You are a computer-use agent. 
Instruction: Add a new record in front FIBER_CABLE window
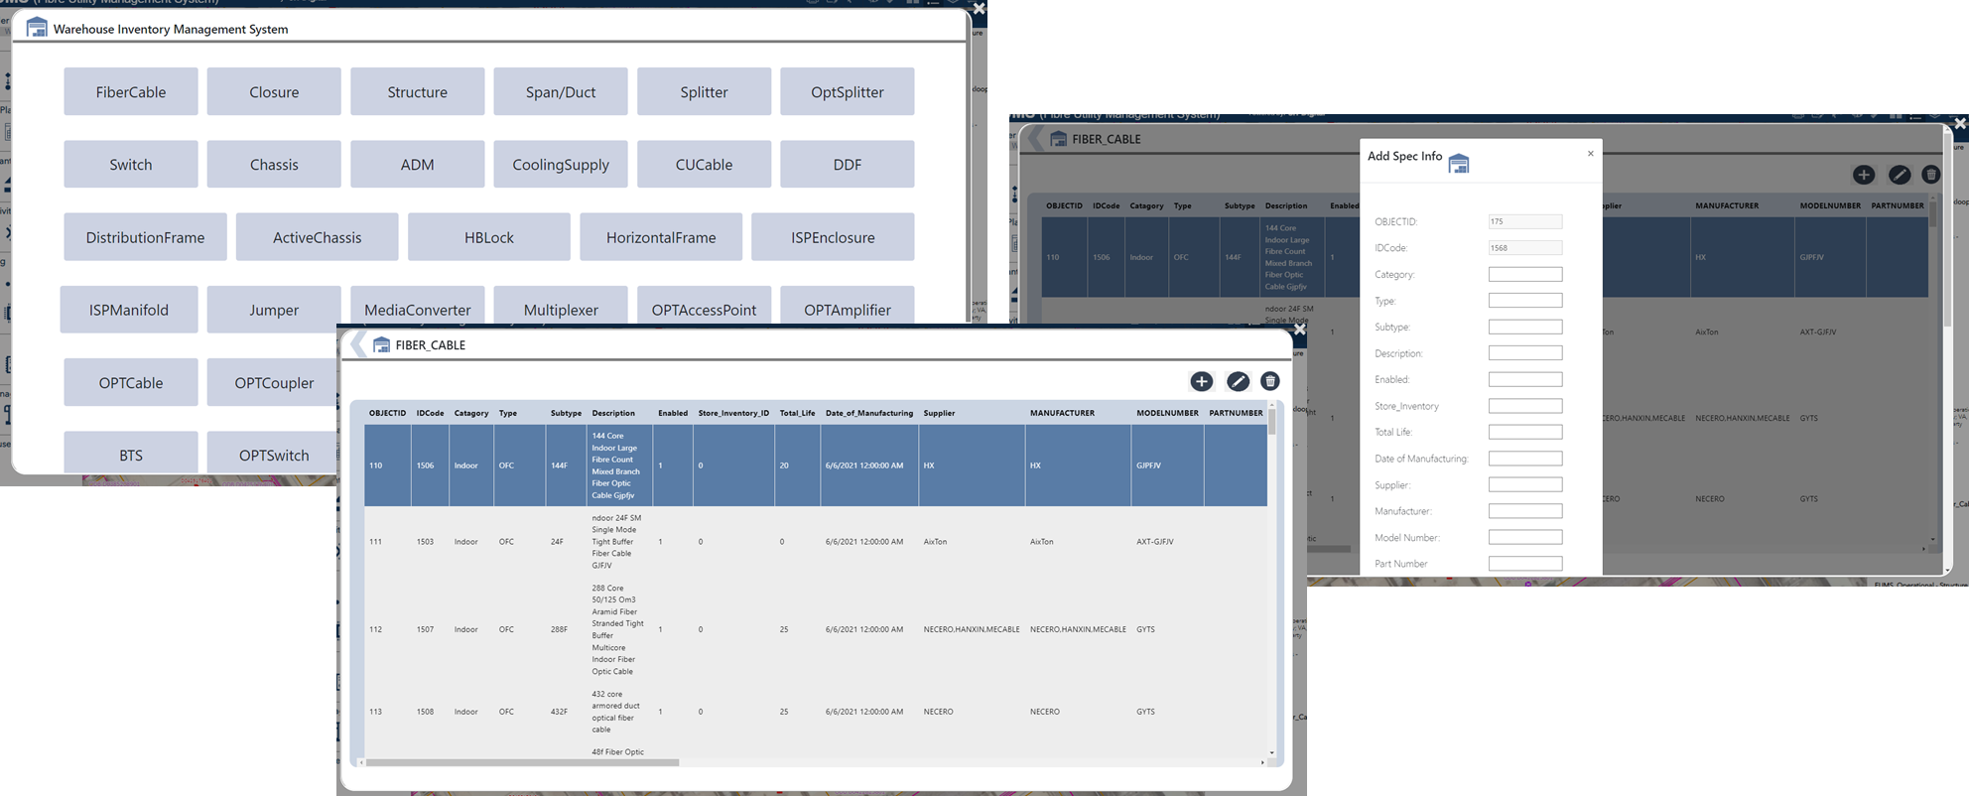pyautogui.click(x=1201, y=381)
